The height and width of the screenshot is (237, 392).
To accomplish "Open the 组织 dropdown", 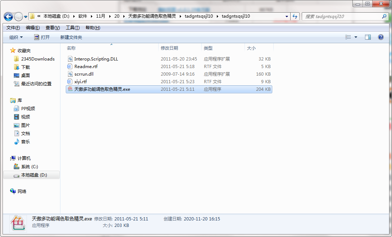I will (x=16, y=37).
